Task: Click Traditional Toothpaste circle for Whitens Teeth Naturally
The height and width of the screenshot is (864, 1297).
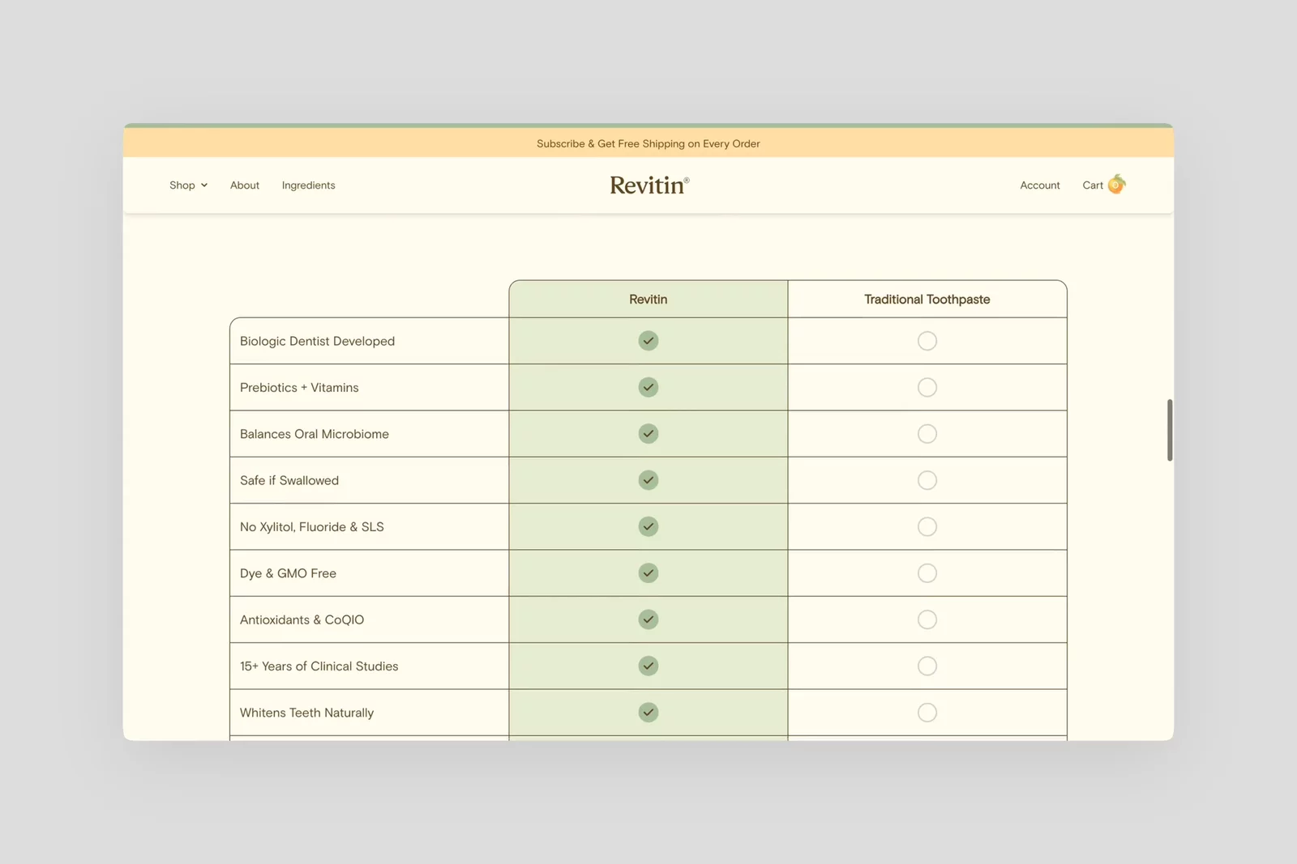Action: pyautogui.click(x=927, y=713)
